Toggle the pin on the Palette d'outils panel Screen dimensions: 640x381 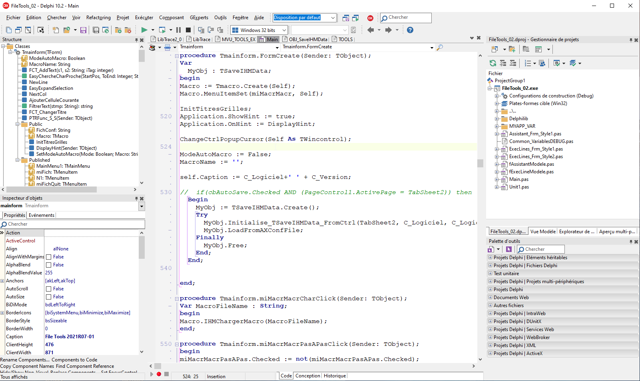(631, 242)
